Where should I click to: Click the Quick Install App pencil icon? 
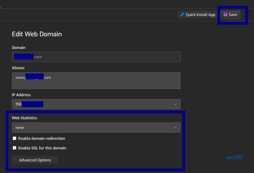(182, 15)
